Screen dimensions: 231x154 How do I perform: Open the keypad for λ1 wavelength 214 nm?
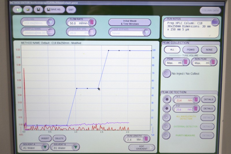pyautogui.click(x=196, y=100)
